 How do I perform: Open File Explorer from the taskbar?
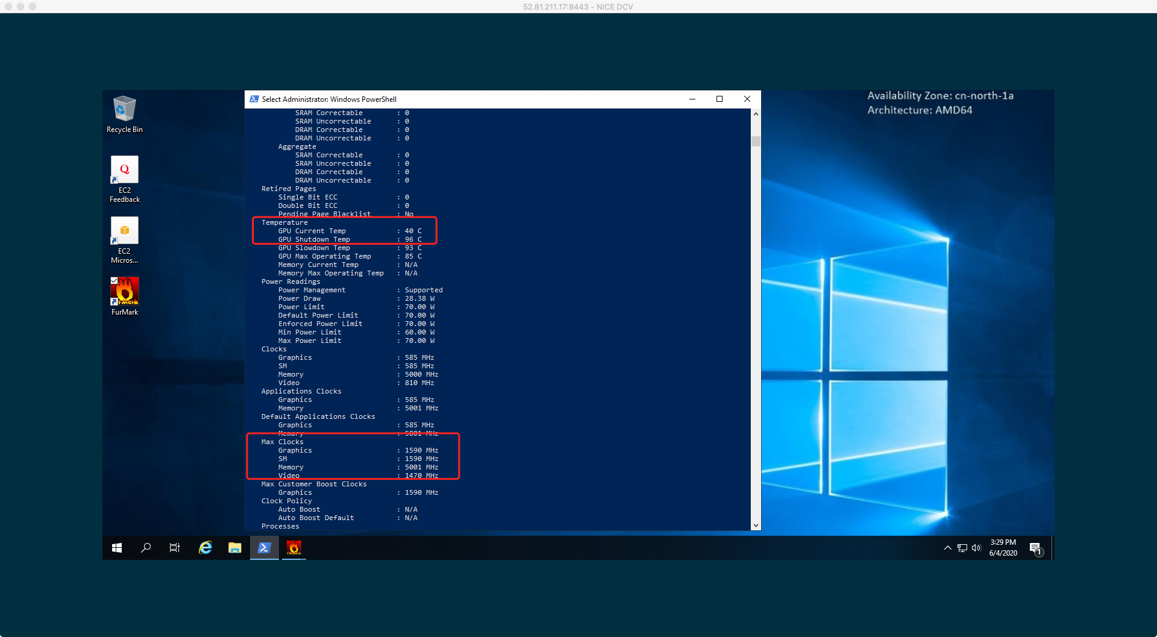(234, 548)
